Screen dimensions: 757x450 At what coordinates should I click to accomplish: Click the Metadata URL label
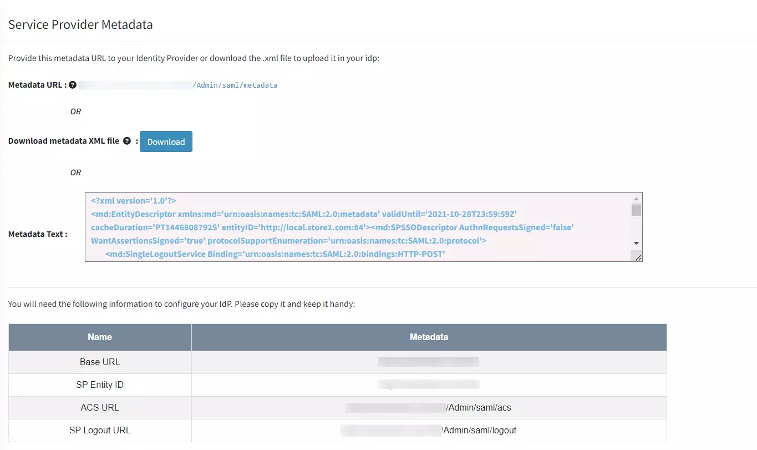(37, 85)
